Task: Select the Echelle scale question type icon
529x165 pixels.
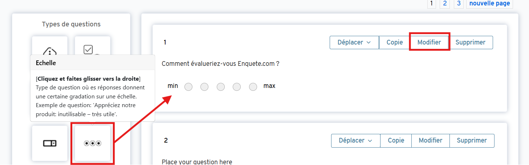Action: click(92, 143)
